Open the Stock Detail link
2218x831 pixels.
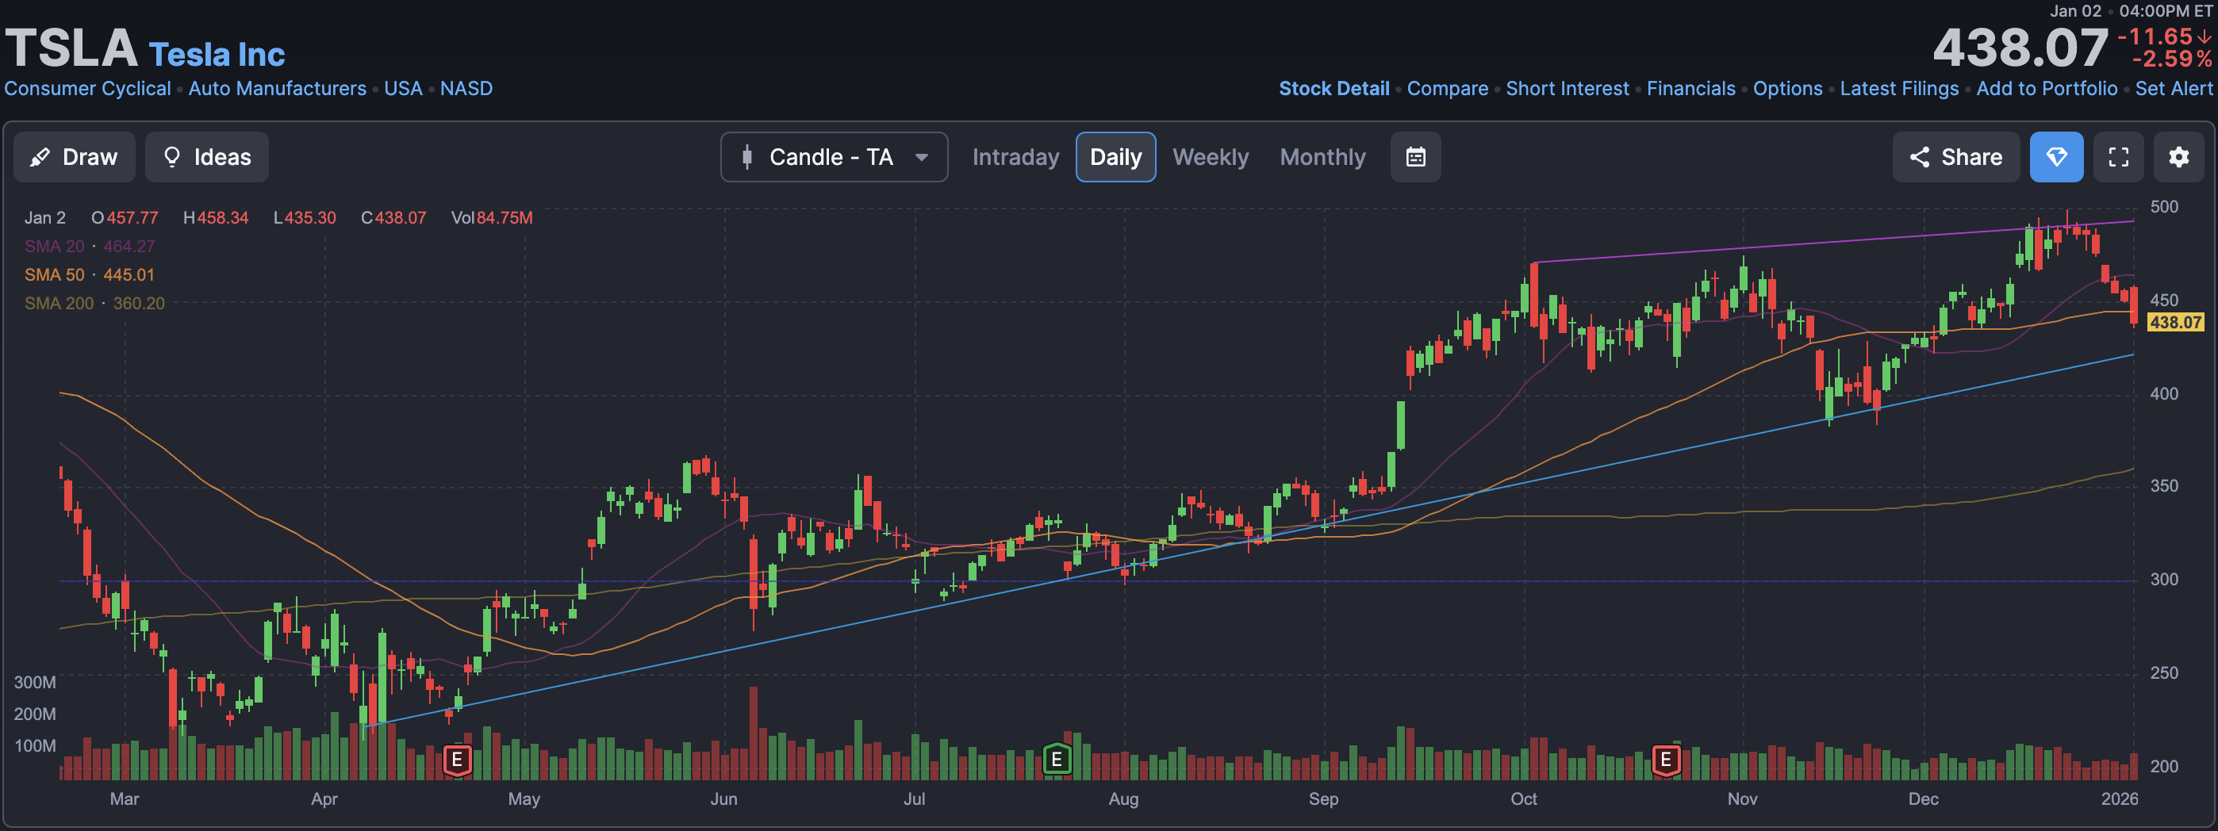coord(1333,89)
